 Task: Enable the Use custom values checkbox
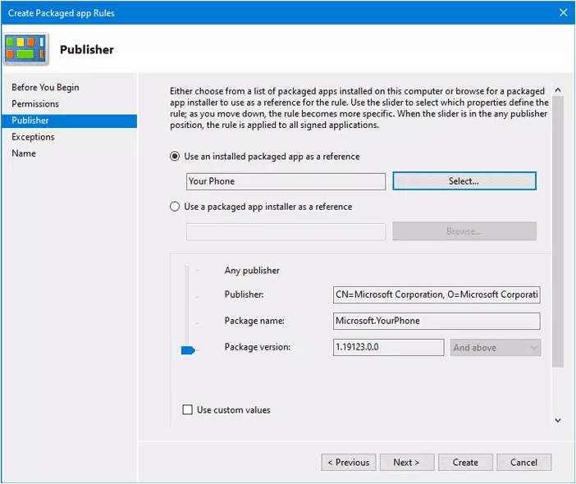187,409
